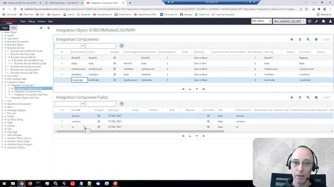
Task: Click search text box in Integration Components
Action: pos(101,46)
